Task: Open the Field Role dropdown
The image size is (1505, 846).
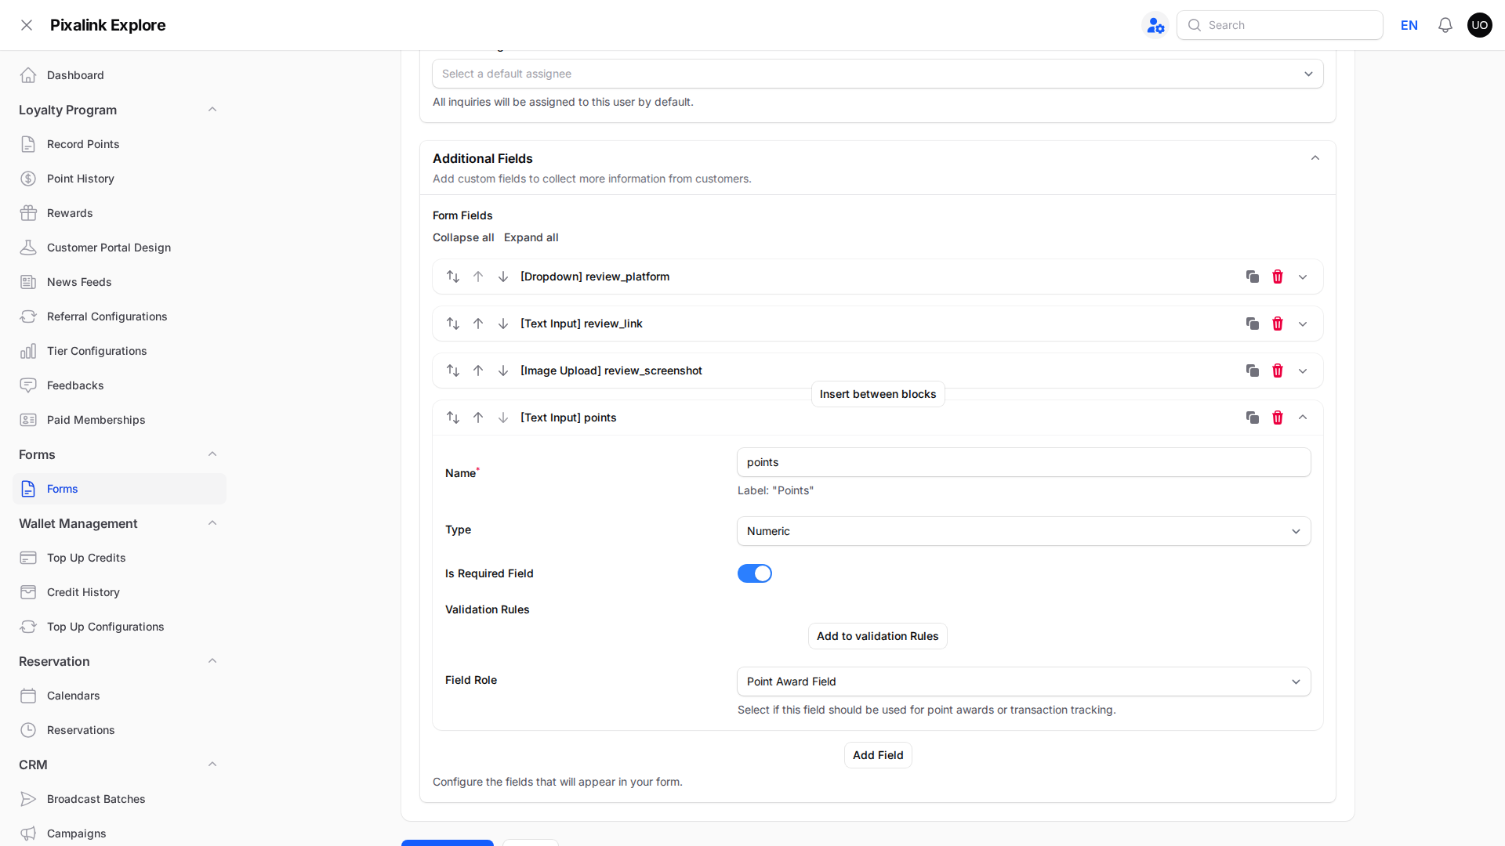Action: tap(1024, 681)
